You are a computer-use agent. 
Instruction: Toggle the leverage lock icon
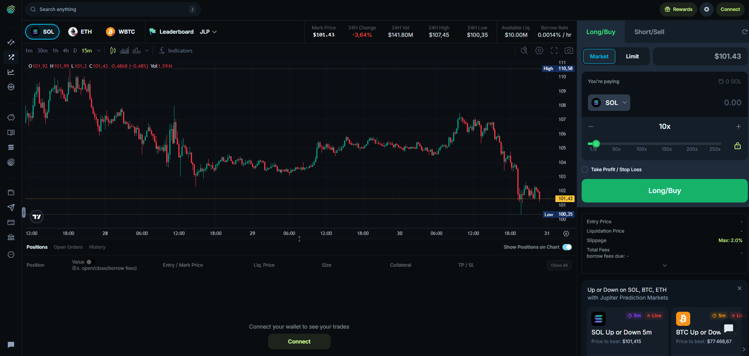pyautogui.click(x=738, y=146)
